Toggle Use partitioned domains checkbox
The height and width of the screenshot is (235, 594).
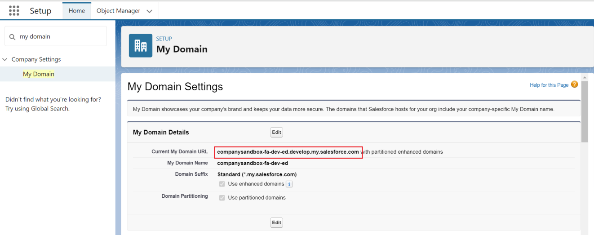click(222, 198)
